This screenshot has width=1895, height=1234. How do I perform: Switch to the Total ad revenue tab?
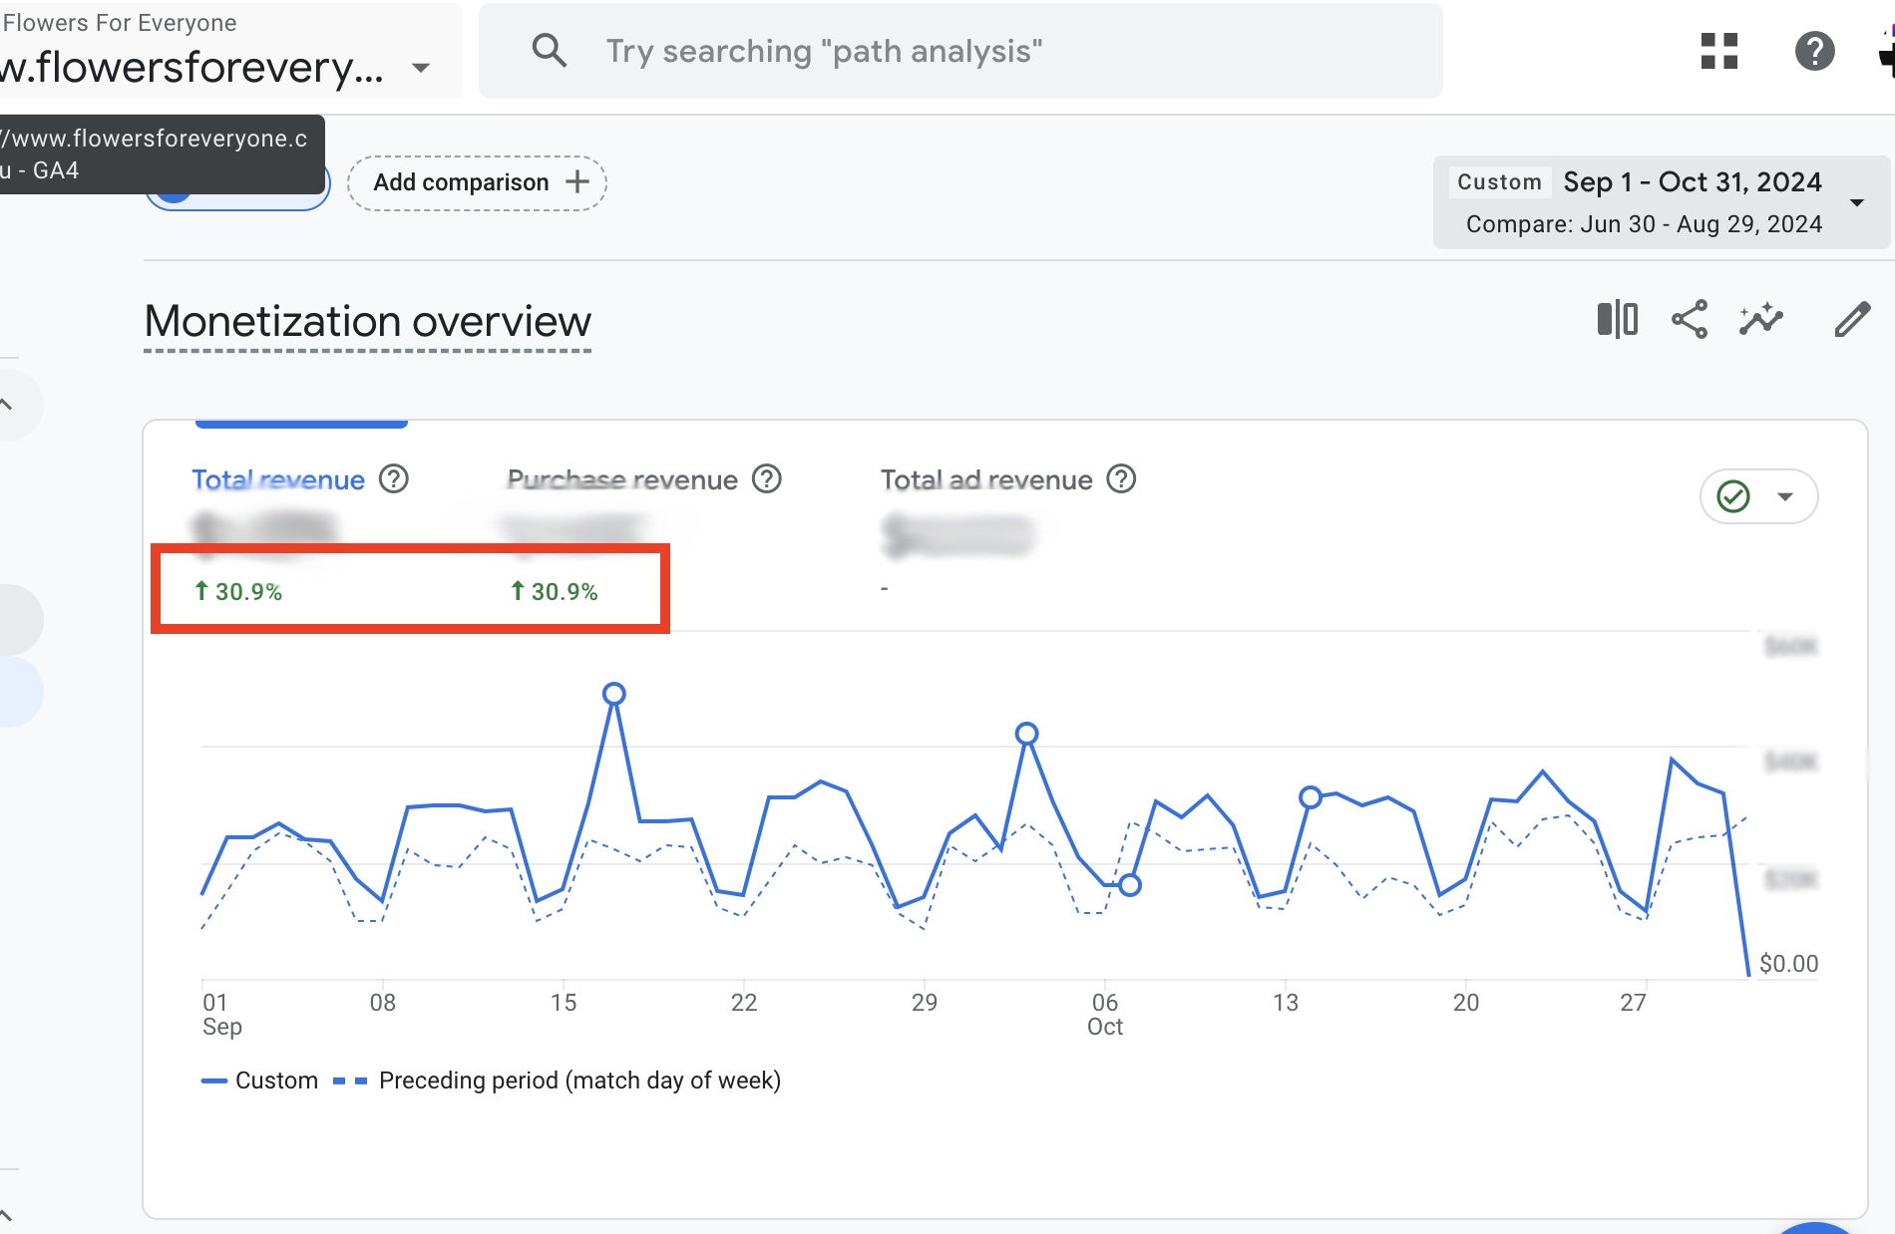(985, 480)
